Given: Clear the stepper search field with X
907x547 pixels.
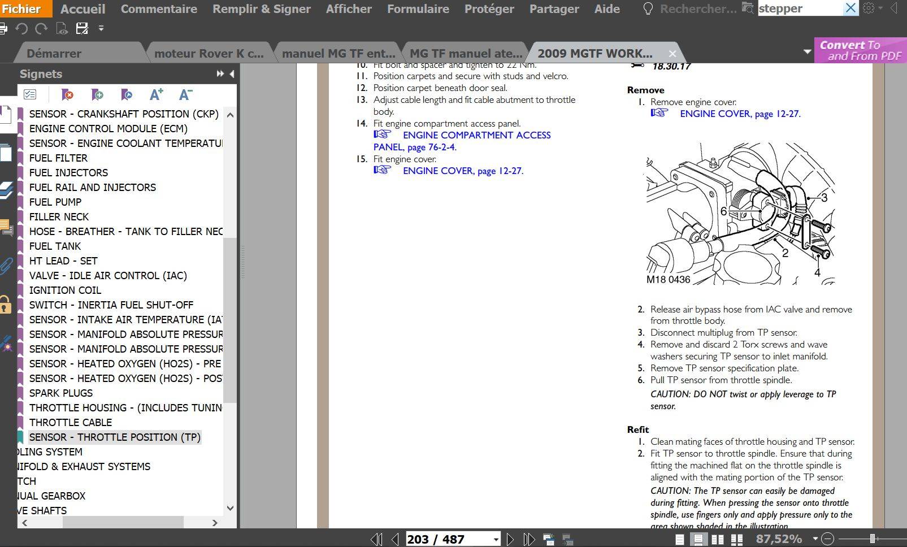Looking at the screenshot, I should coord(851,8).
